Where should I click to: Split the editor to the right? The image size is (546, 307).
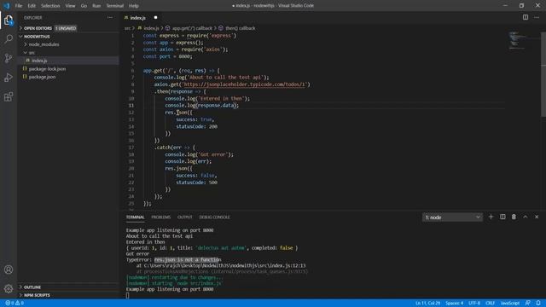click(526, 17)
